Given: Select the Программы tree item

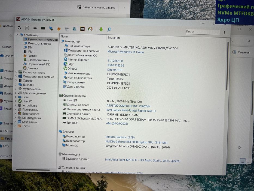Looking at the screenshot, I should [28, 110].
